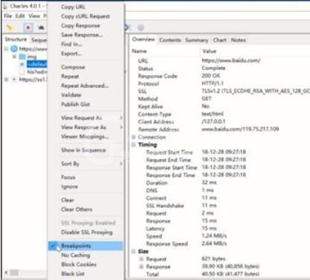Open the File menu
310x280 pixels.
[x=7, y=16]
